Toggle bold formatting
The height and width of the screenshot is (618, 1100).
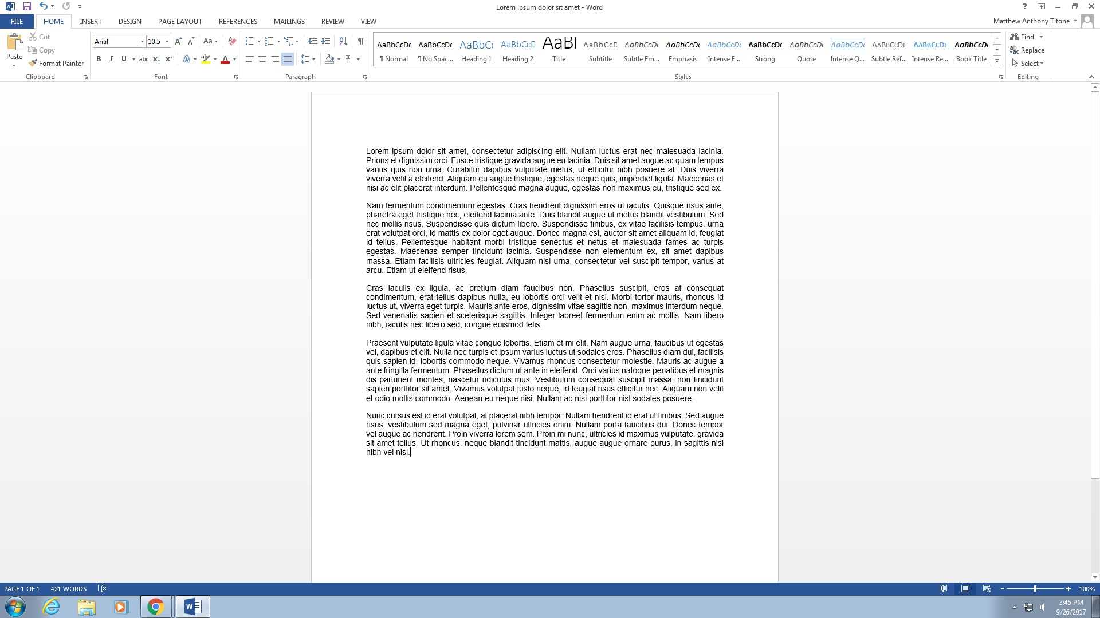pos(99,59)
